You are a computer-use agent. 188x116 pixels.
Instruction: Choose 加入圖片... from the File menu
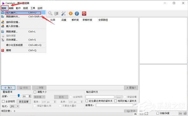23,13
